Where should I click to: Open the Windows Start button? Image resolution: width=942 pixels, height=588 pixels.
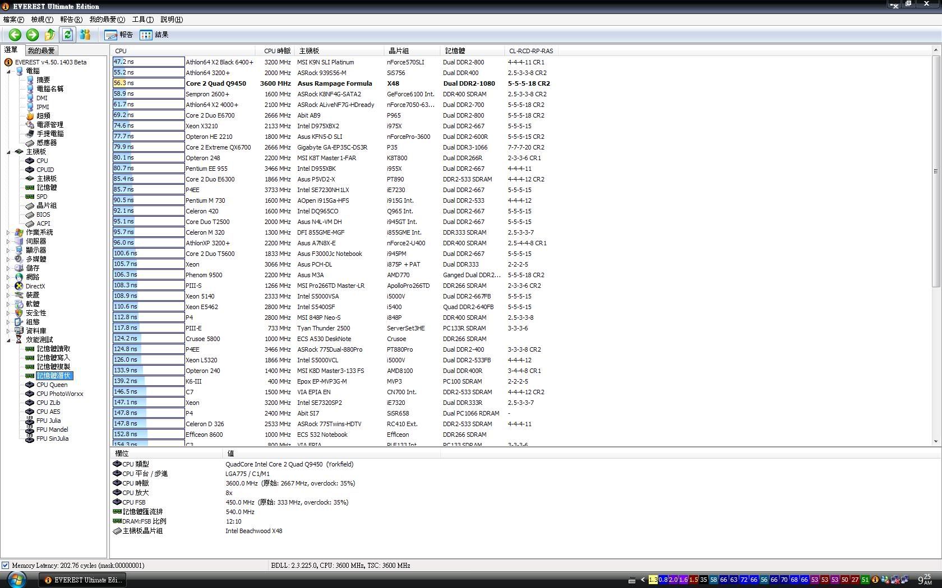click(x=16, y=579)
